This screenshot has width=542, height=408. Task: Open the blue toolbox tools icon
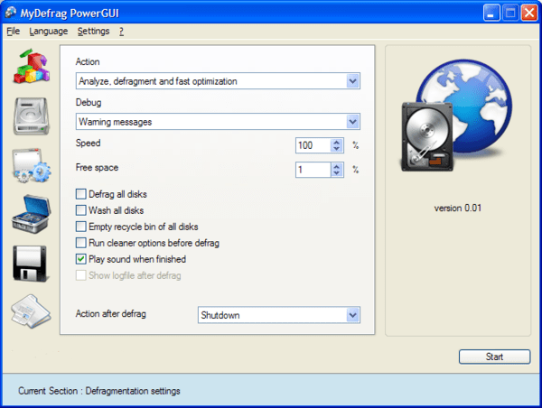click(32, 214)
